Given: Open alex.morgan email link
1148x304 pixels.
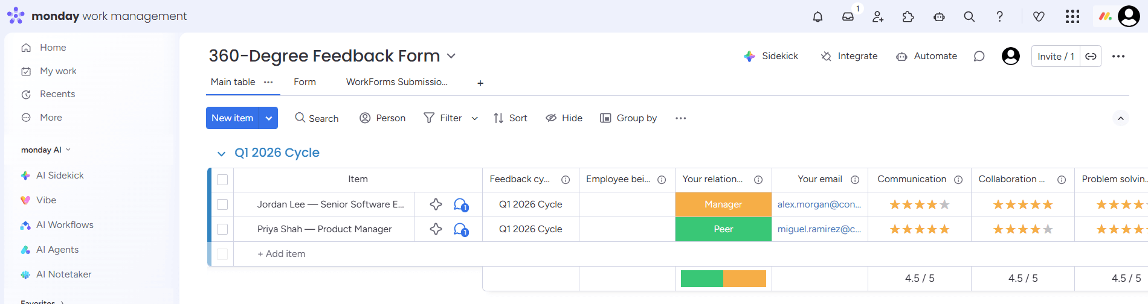Looking at the screenshot, I should (819, 204).
